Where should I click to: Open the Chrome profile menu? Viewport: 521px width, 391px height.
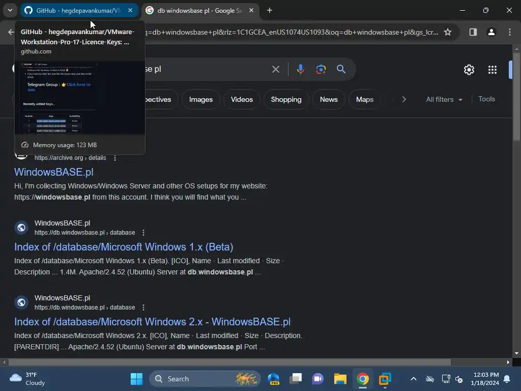point(491,32)
